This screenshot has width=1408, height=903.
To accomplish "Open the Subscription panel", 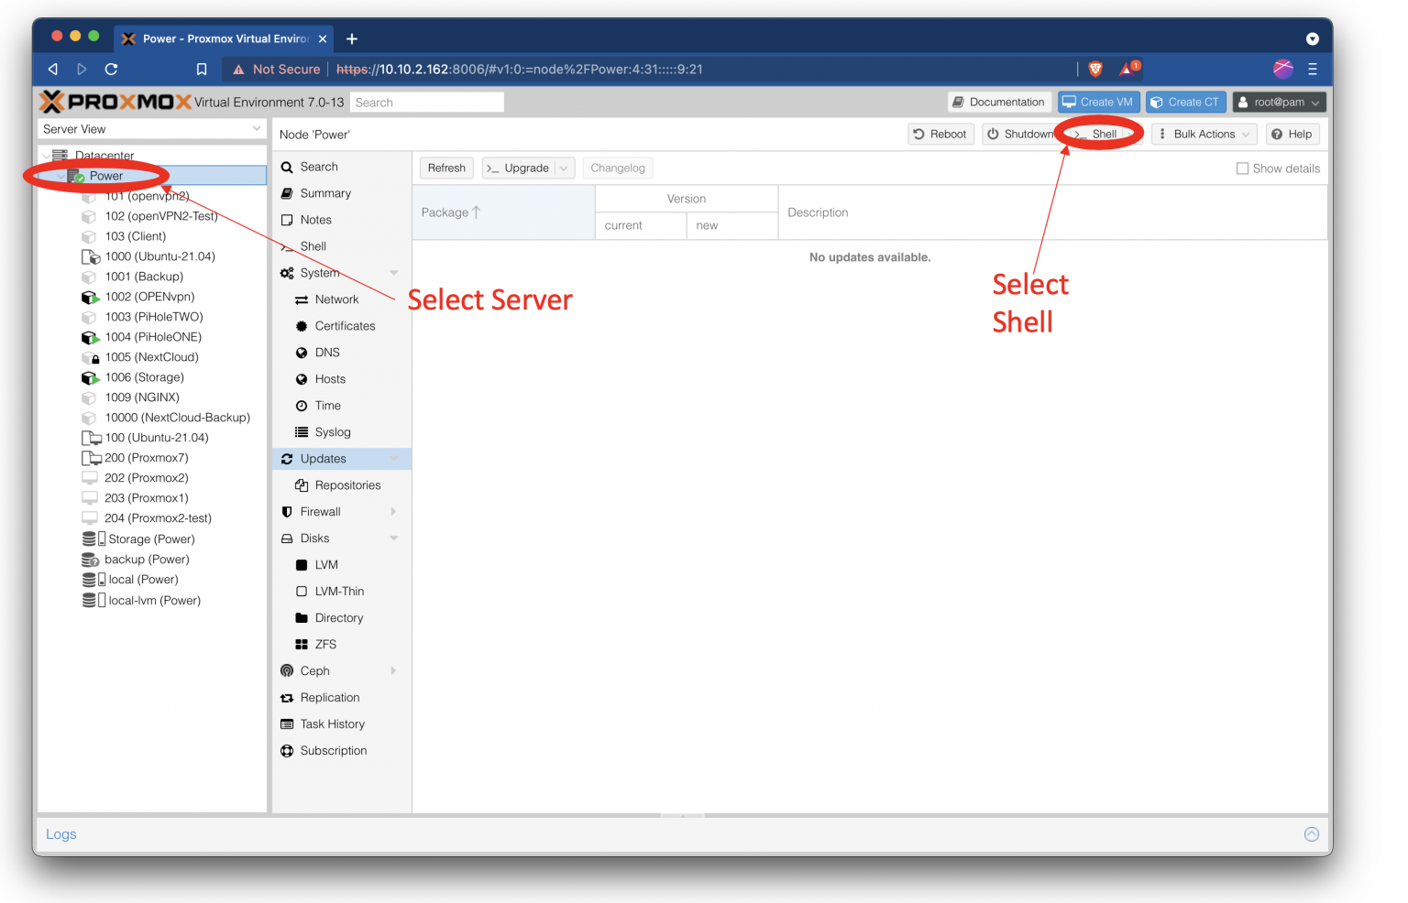I will point(334,750).
